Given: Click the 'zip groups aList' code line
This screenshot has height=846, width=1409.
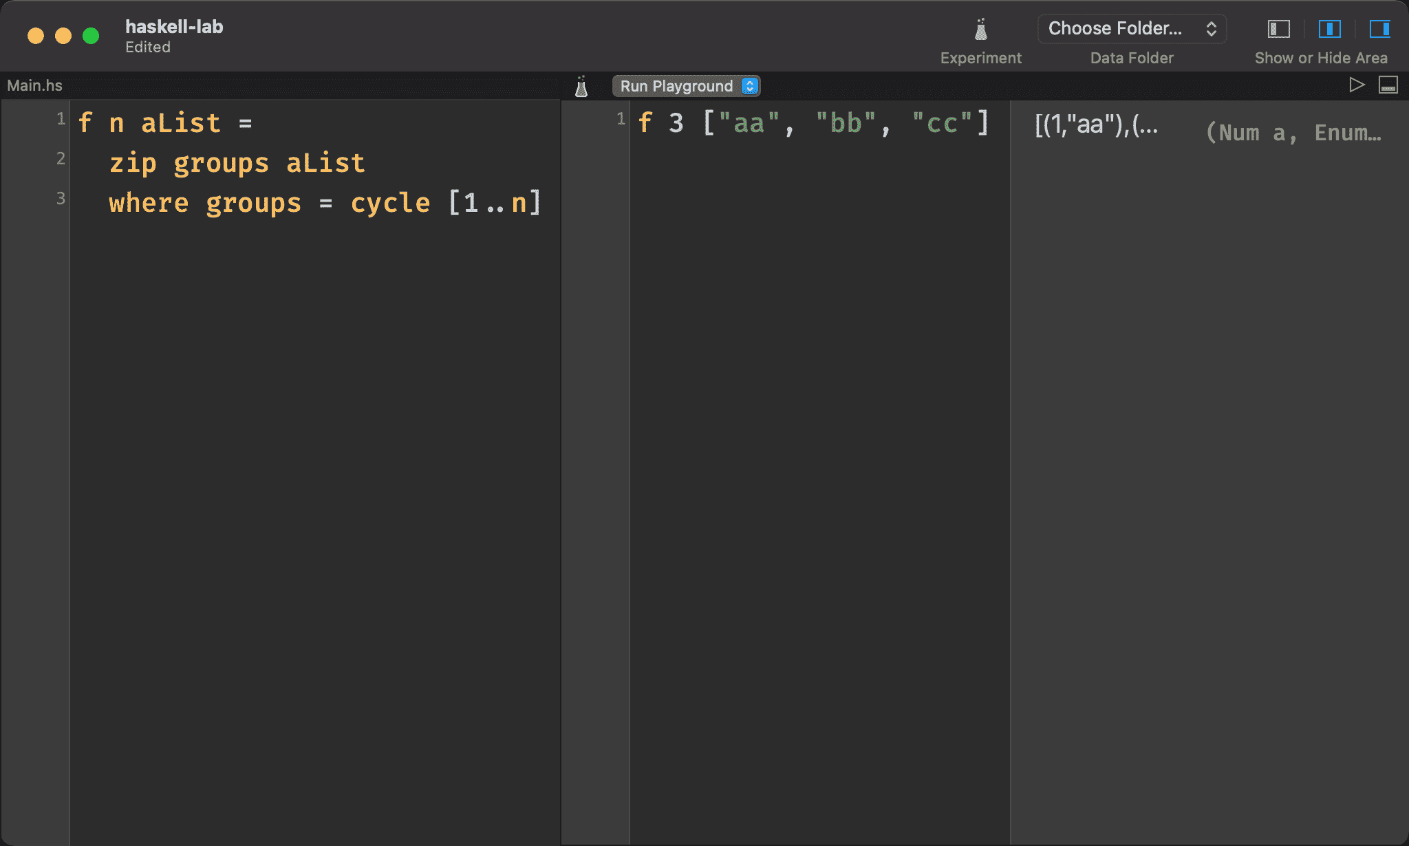Looking at the screenshot, I should tap(237, 163).
